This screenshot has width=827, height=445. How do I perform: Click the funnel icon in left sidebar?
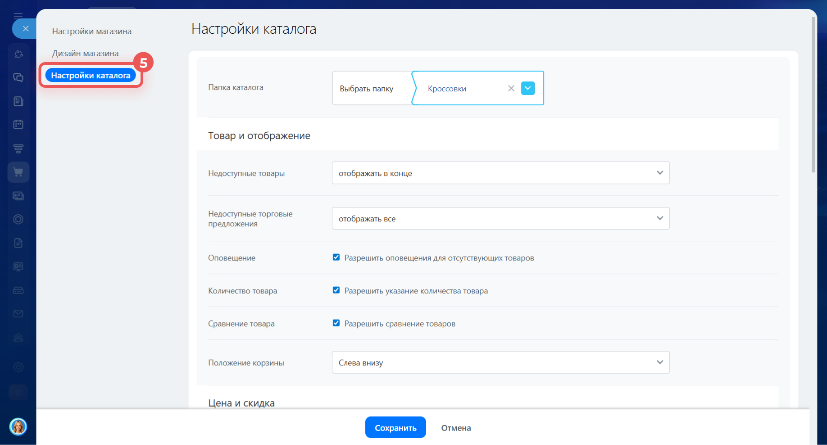tap(18, 148)
